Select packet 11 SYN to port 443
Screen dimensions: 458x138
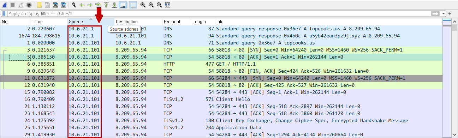(221, 78)
